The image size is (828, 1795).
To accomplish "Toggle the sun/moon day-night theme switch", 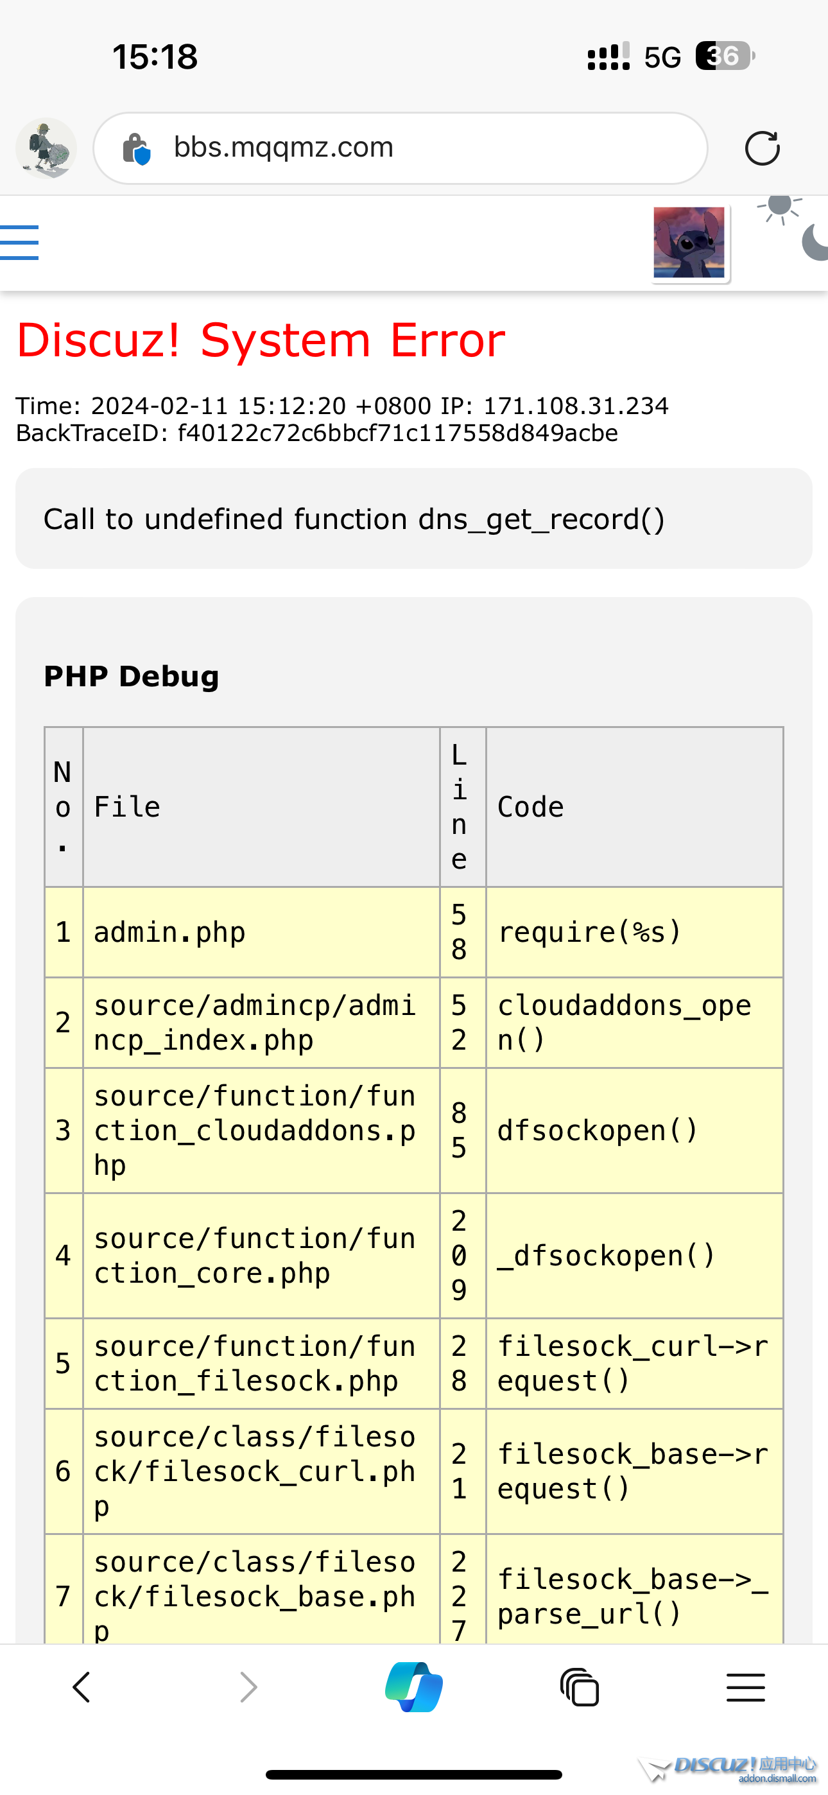I will point(792,227).
